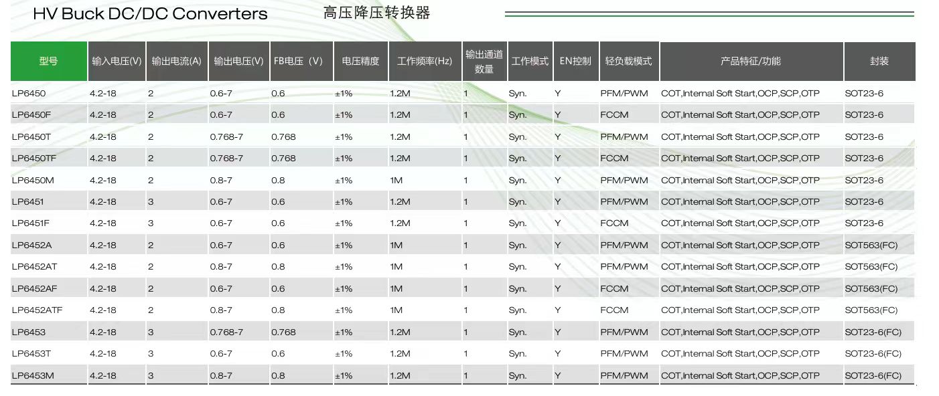Click output voltage 0.8-7 in LP6453M row
The height and width of the screenshot is (396, 939).
221,376
